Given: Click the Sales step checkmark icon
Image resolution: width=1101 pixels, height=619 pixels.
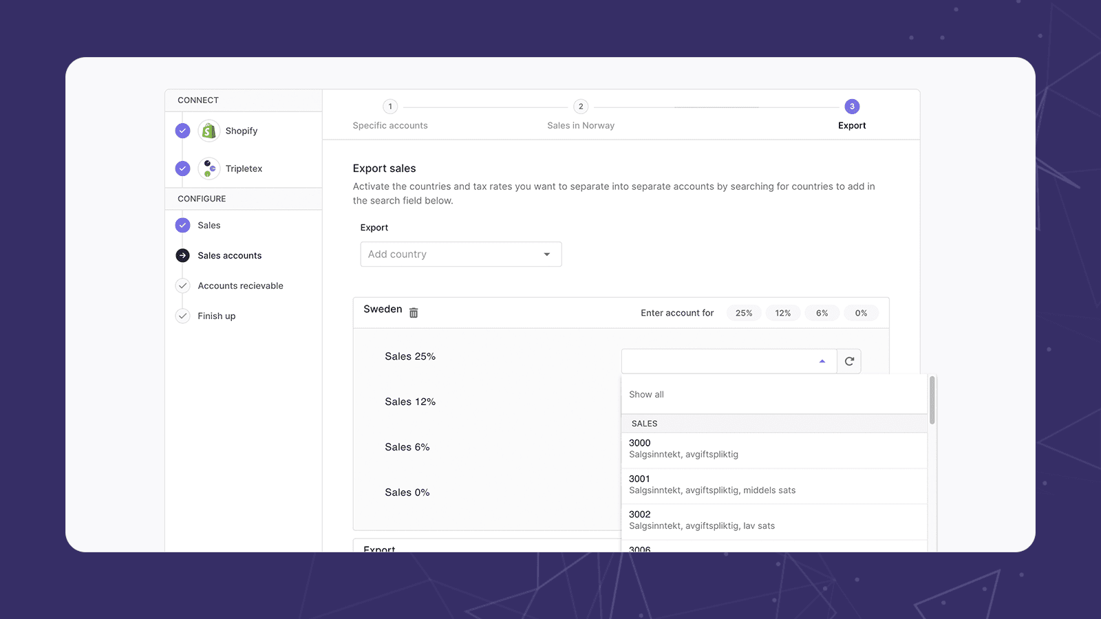Looking at the screenshot, I should [x=182, y=225].
